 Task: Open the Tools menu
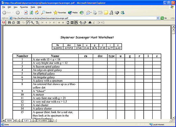coord(33,7)
